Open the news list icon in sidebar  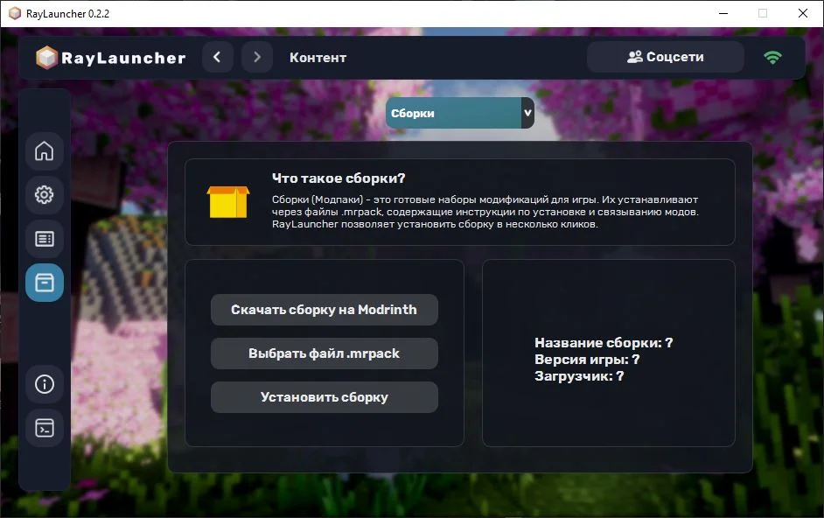tap(44, 239)
